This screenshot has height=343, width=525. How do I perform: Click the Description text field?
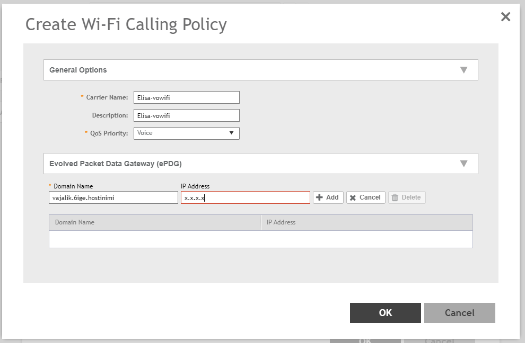click(186, 115)
